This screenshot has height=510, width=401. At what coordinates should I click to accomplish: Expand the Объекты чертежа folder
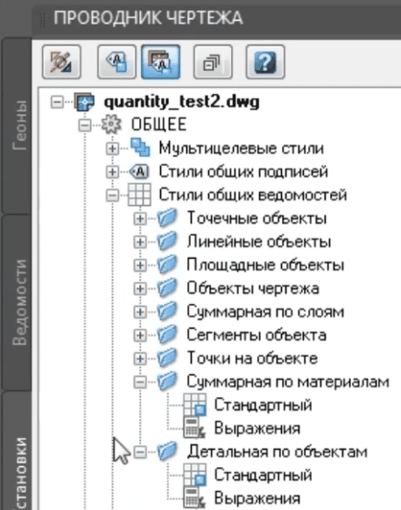pyautogui.click(x=140, y=289)
